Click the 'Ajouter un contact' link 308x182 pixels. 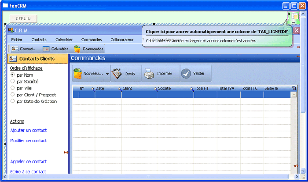pos(28,130)
